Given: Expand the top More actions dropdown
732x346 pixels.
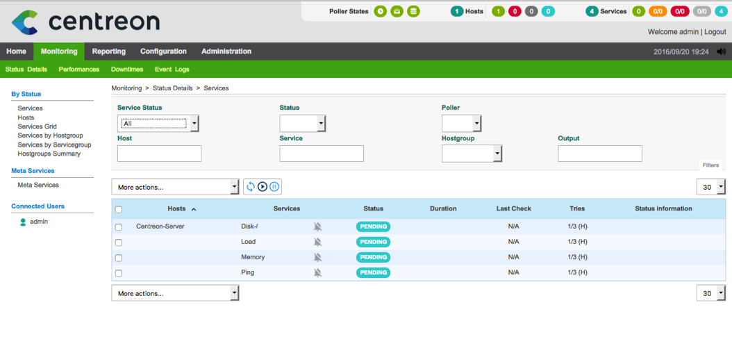Looking at the screenshot, I should 176,187.
